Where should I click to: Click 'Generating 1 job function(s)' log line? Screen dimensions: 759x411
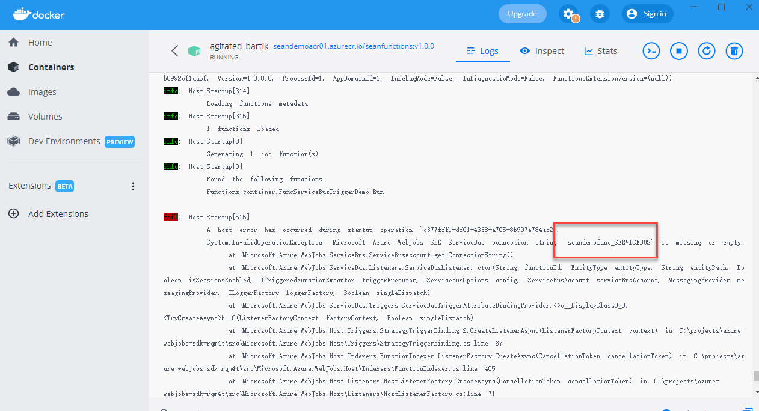coord(262,154)
